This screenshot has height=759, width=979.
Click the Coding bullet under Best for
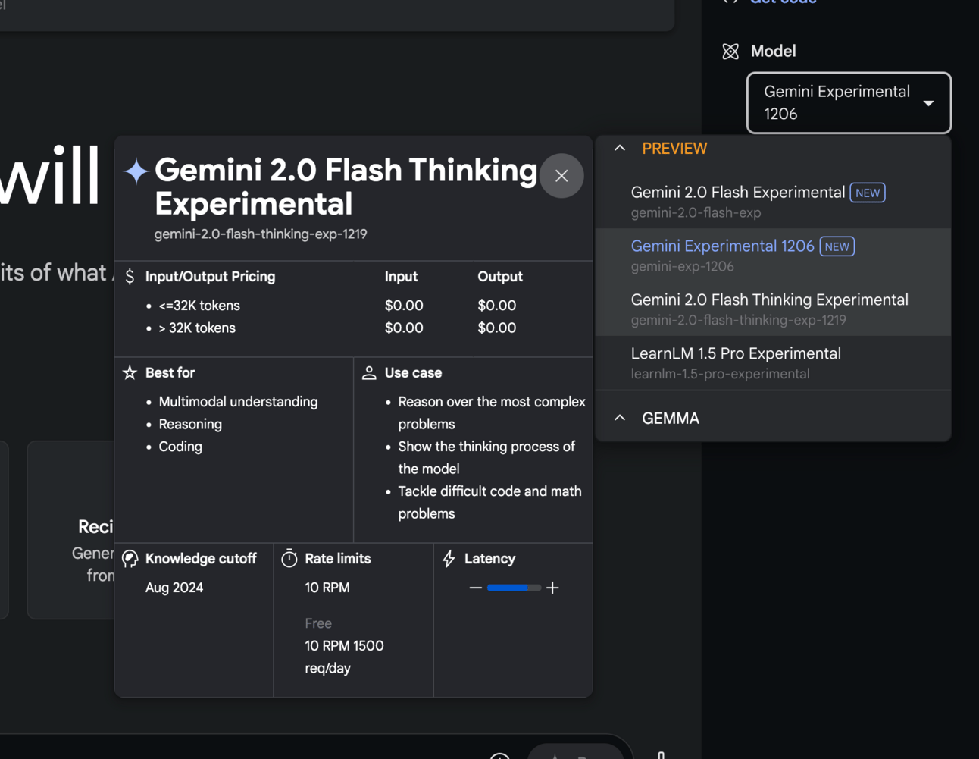tap(180, 447)
